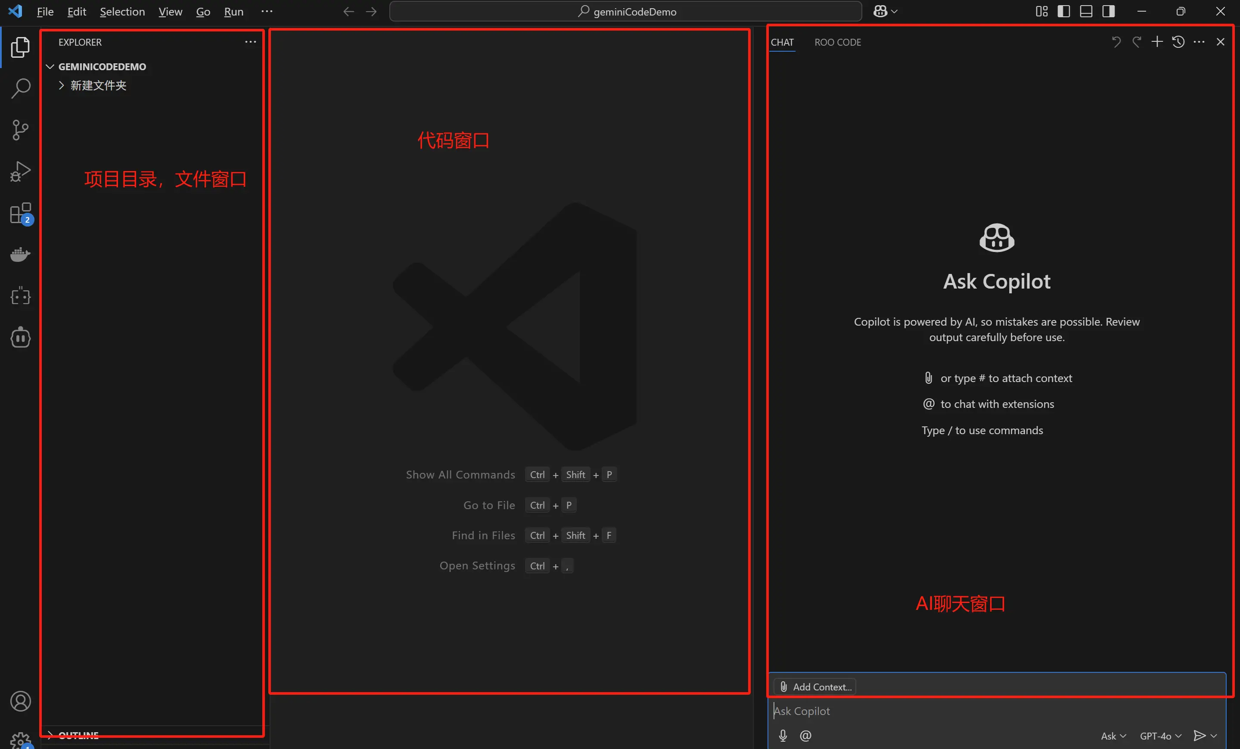
Task: Click the Find in Files hint text
Action: pyautogui.click(x=483, y=535)
